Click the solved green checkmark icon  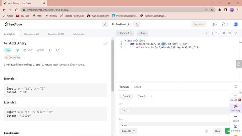click(17, 50)
